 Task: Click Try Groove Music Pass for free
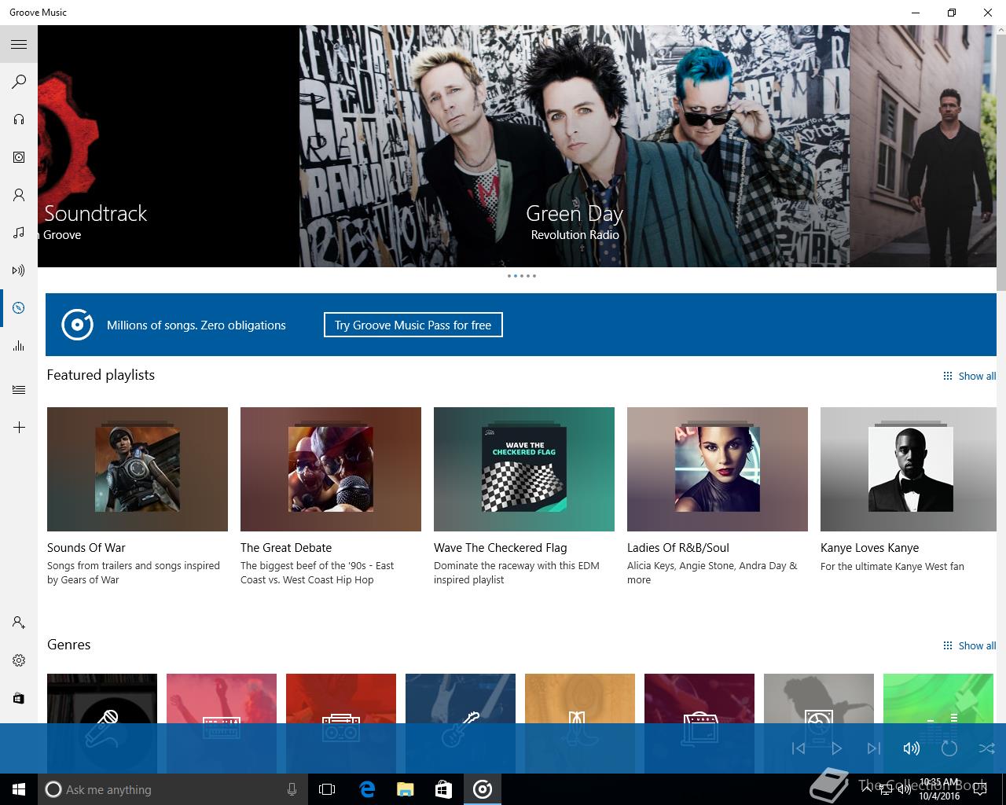click(413, 325)
